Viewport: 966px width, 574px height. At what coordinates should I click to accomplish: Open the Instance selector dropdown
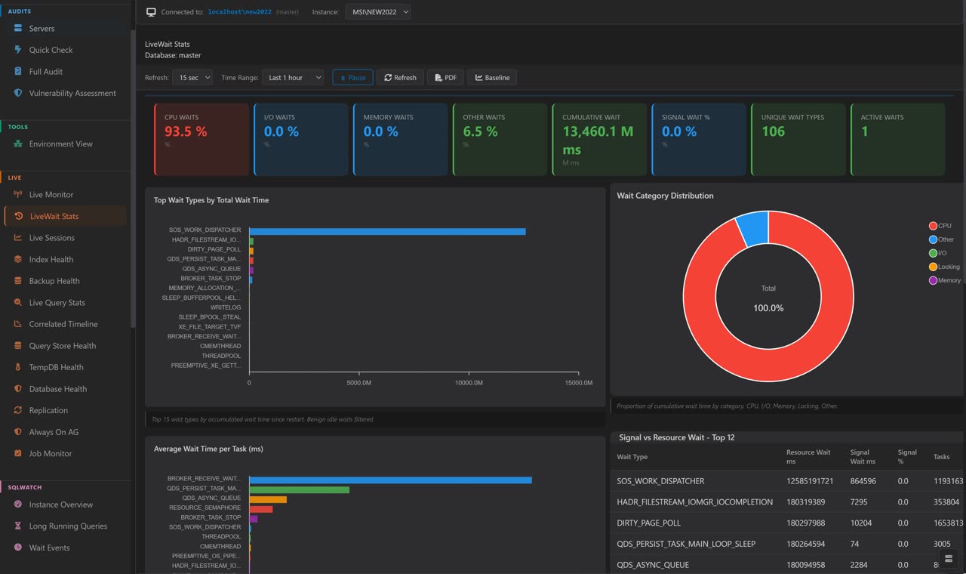click(379, 11)
